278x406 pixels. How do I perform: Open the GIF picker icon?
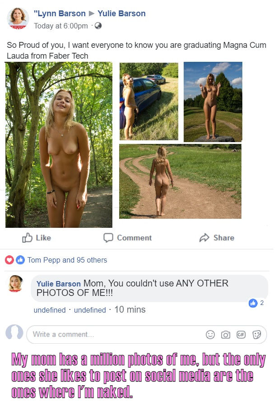pos(241,335)
